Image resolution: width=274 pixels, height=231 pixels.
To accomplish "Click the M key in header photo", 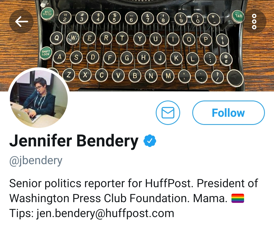I will pyautogui.click(x=167, y=75).
